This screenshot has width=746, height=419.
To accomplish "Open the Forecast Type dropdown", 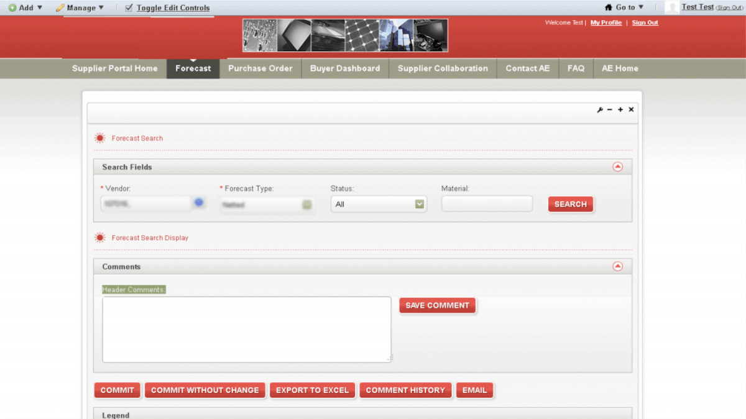I will click(x=307, y=205).
